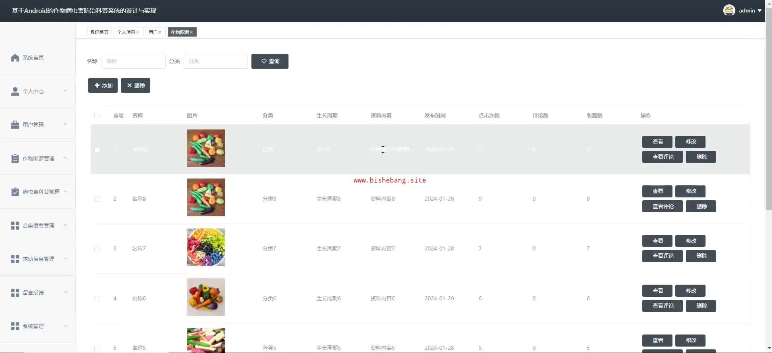
Task: Click 修改 for row 名称8
Action: 691,191
